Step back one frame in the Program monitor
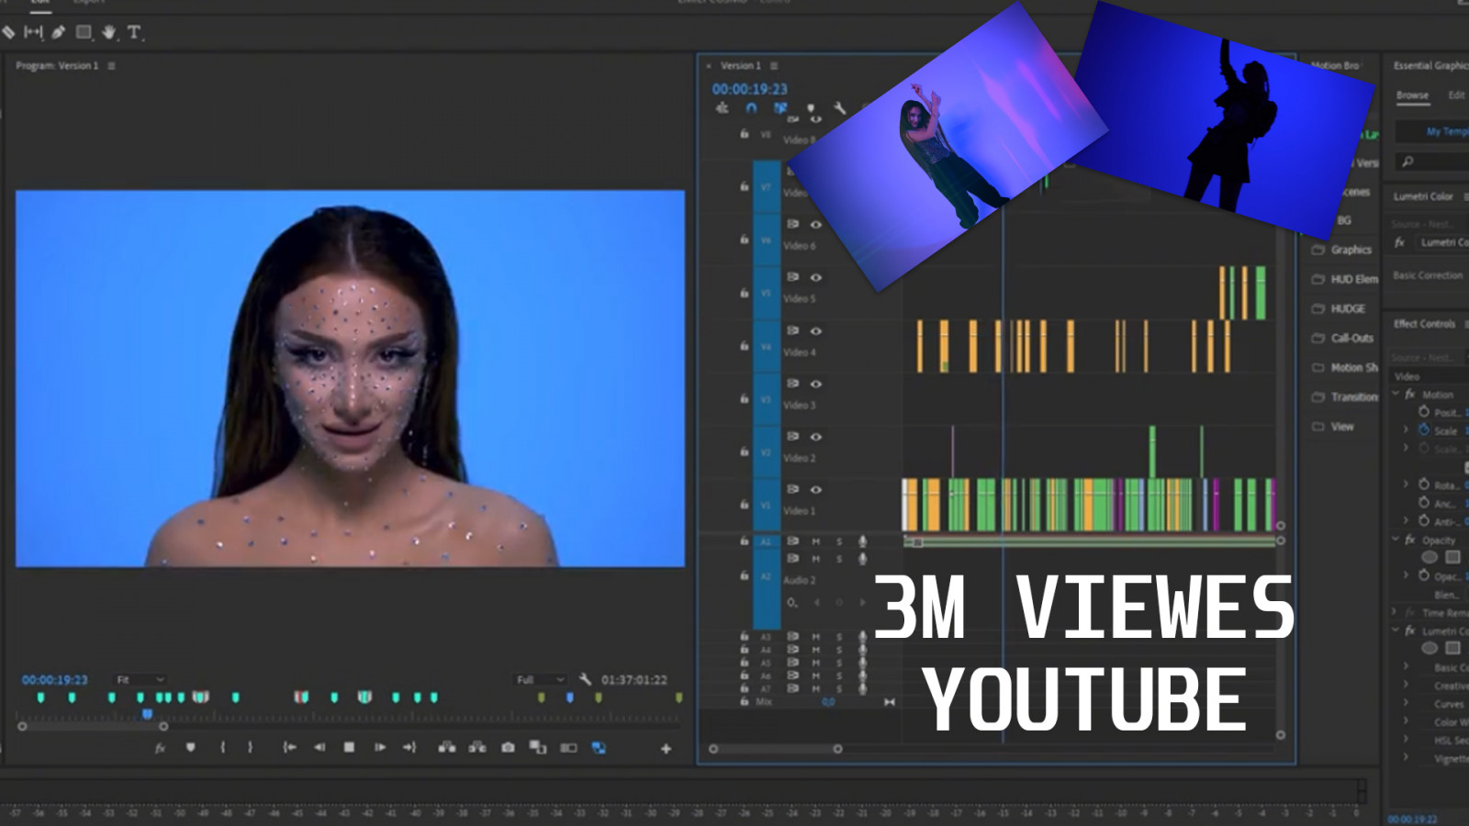 (x=320, y=747)
